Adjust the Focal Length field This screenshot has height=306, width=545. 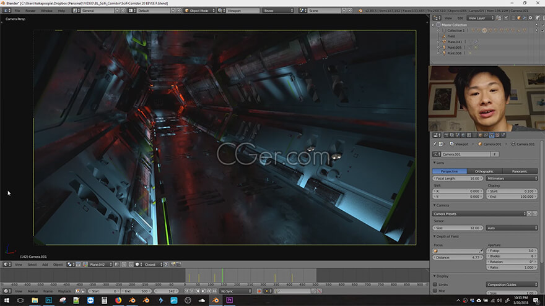(458, 178)
